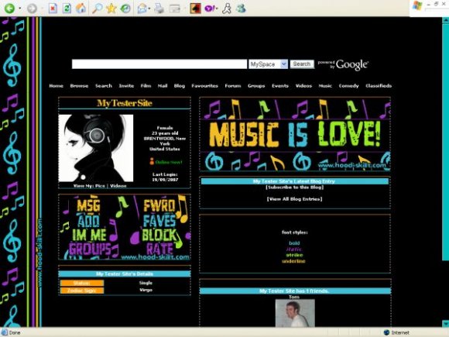Click the Search button
The image size is (449, 337).
(x=302, y=64)
